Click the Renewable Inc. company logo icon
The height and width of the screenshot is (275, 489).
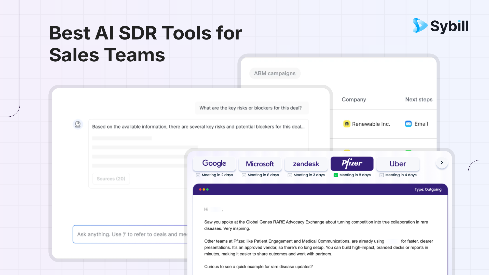(347, 124)
